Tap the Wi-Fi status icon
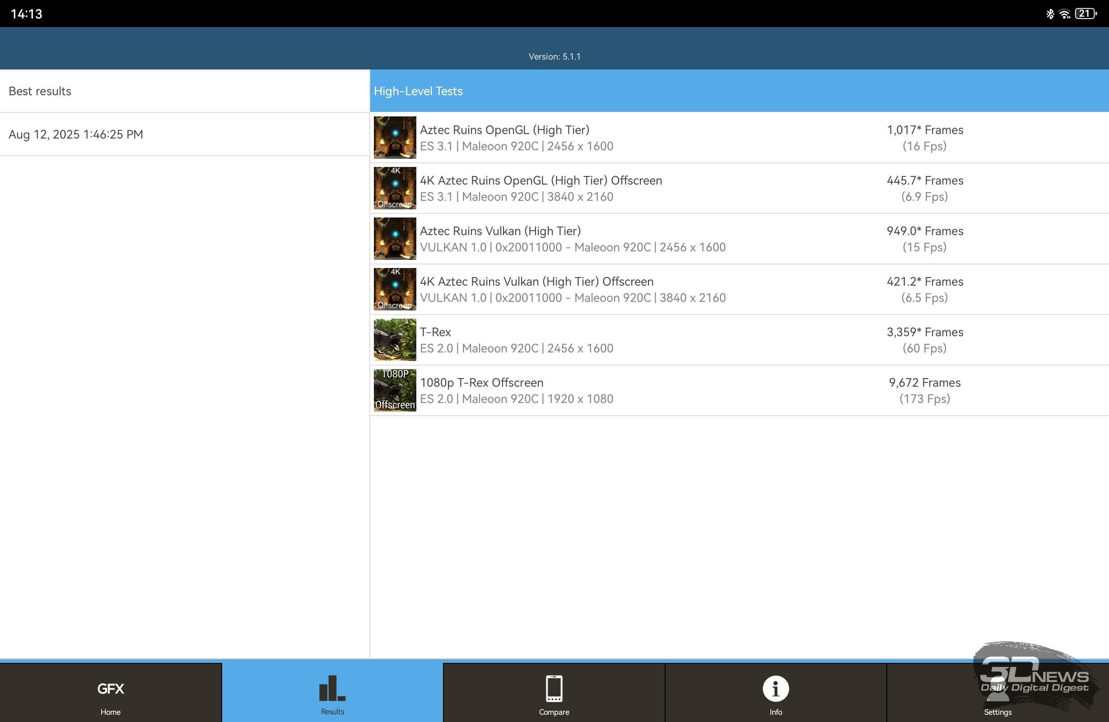This screenshot has width=1109, height=722. pyautogui.click(x=1064, y=14)
